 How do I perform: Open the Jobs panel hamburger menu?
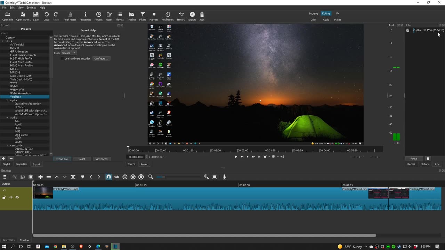point(428,159)
